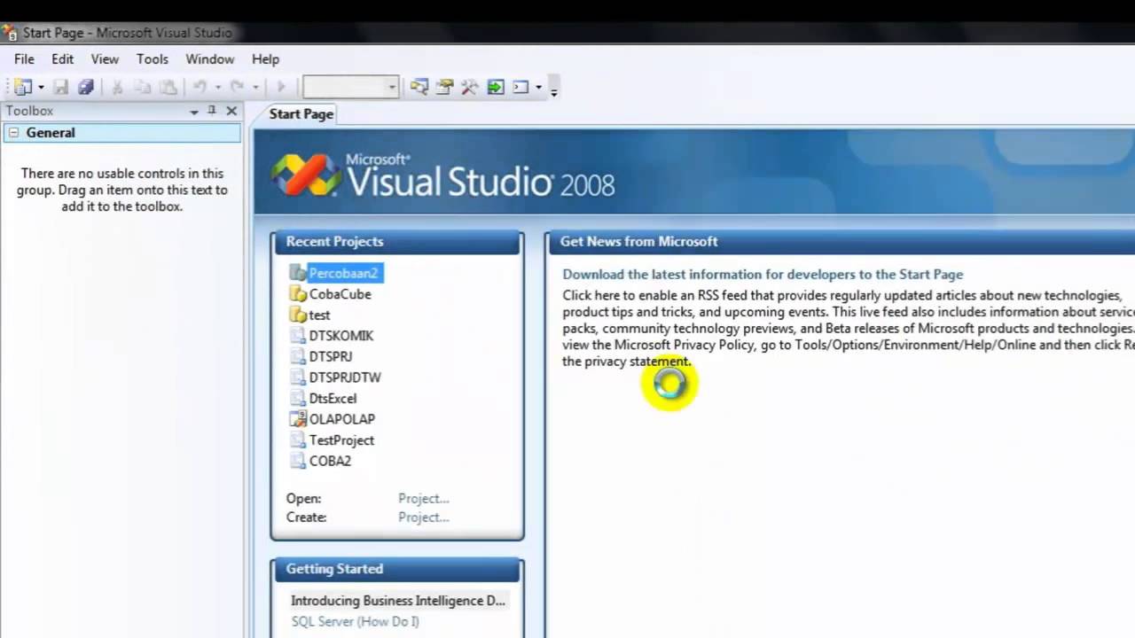
Task: Open recent project TestProject
Action: [341, 440]
